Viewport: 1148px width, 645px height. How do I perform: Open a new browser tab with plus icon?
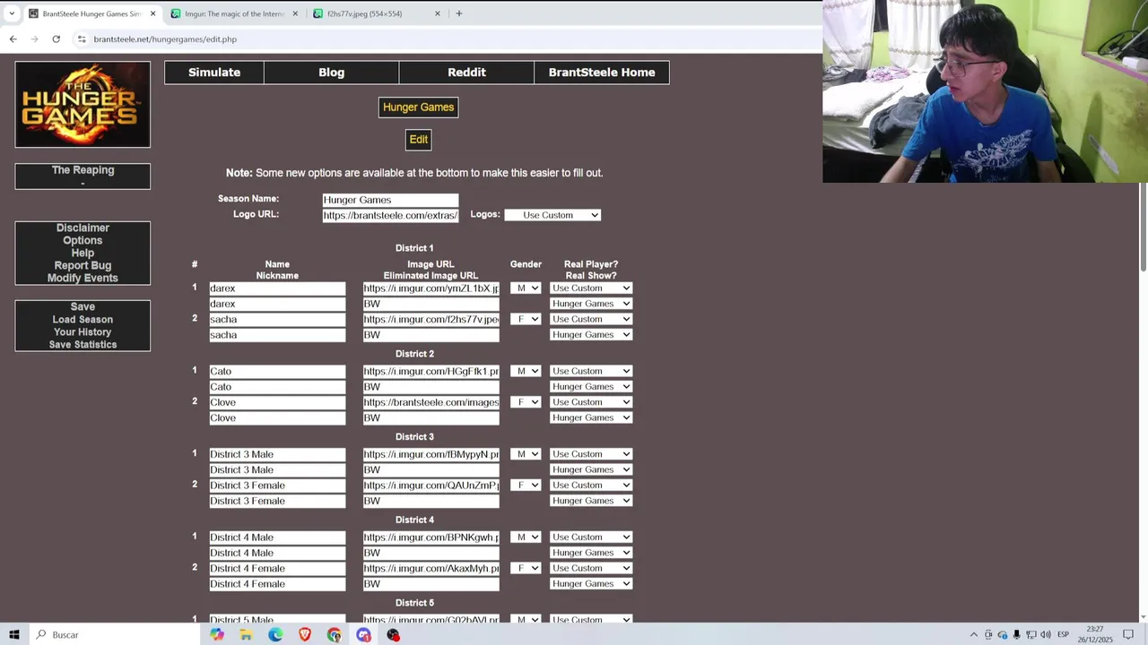pyautogui.click(x=459, y=13)
